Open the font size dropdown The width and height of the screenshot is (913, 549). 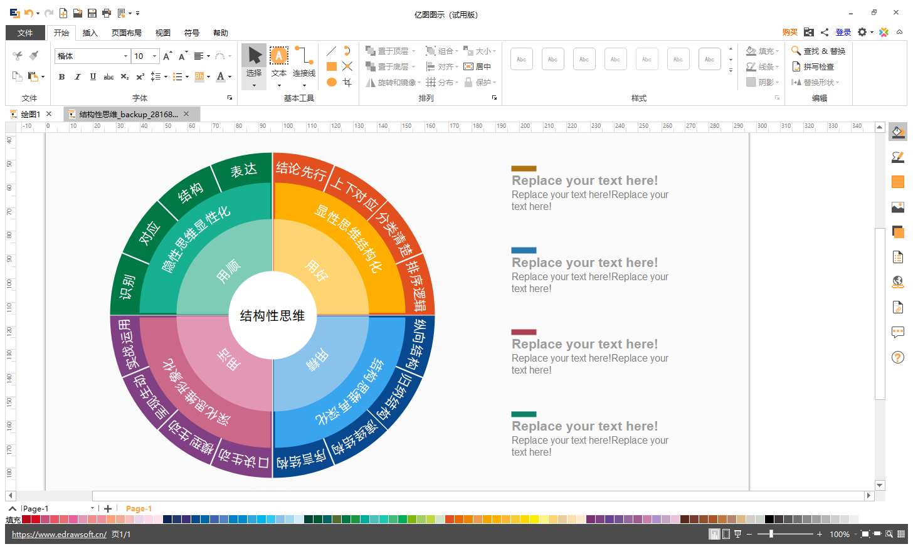(x=154, y=56)
